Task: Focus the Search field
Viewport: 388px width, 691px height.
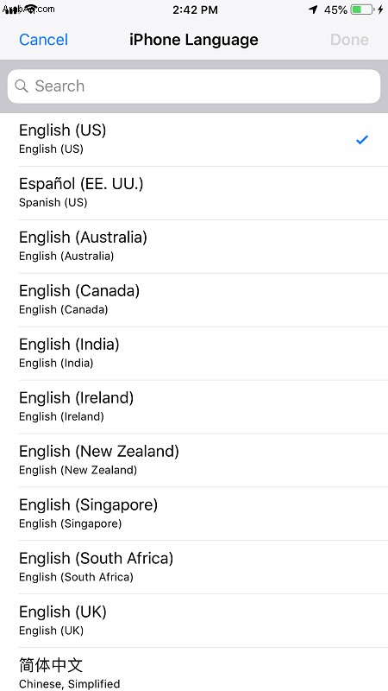Action: click(194, 86)
